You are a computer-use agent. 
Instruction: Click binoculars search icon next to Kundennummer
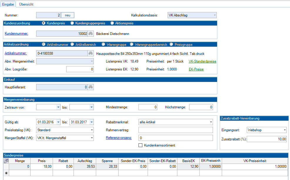tap(91, 34)
